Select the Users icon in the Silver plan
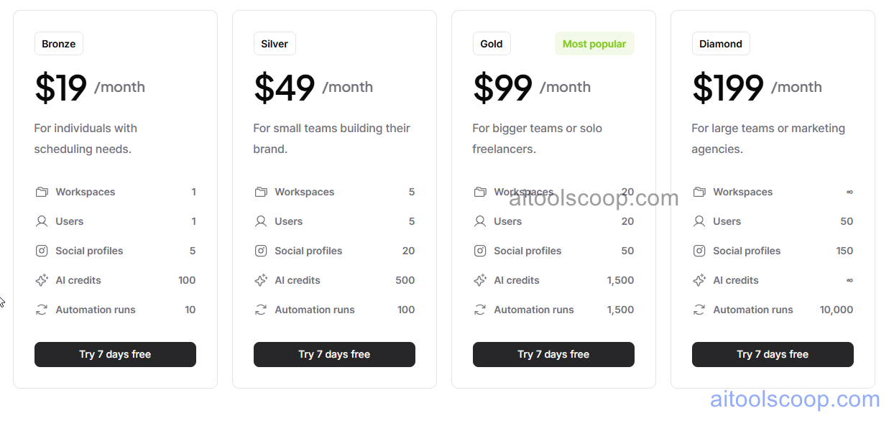 point(262,221)
